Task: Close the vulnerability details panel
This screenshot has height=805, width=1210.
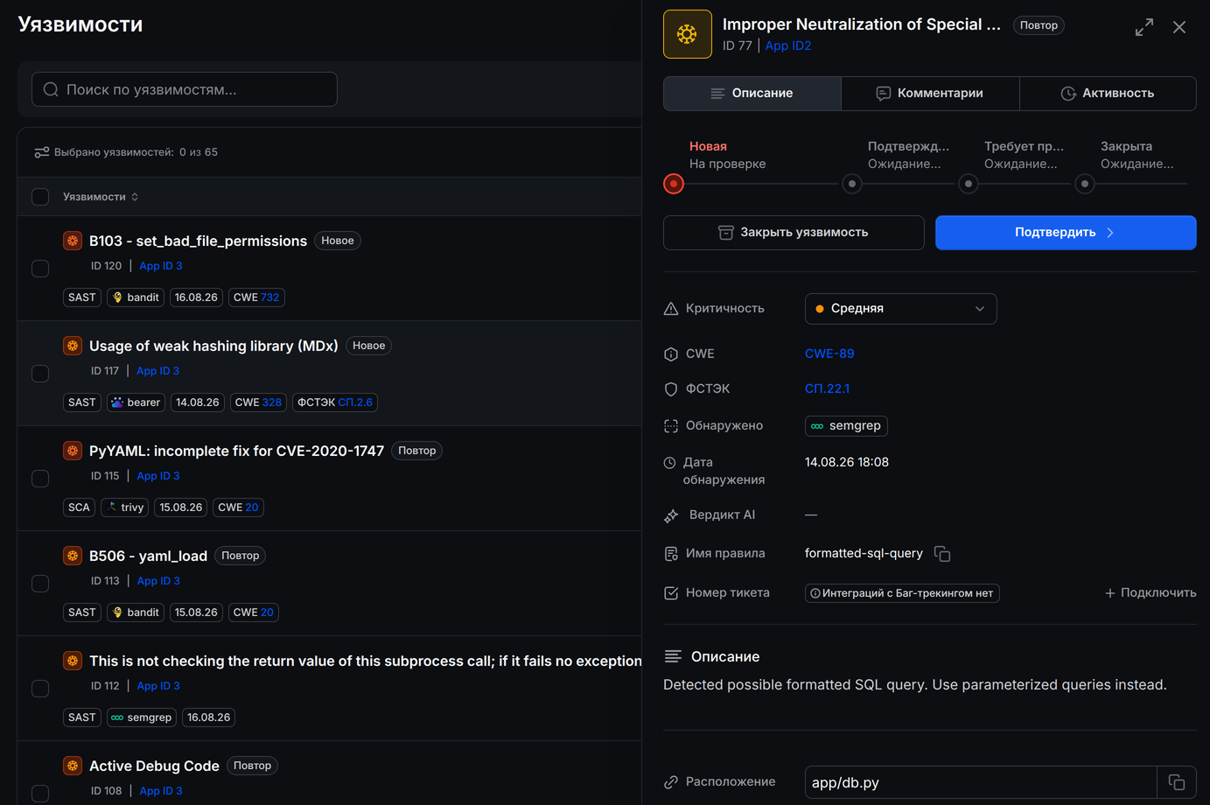Action: point(1179,27)
